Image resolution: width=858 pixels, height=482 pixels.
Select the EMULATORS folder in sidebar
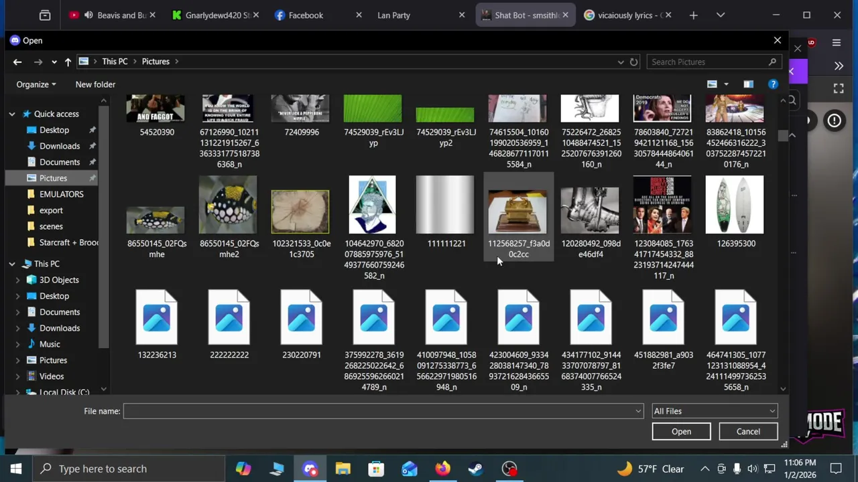click(x=61, y=194)
